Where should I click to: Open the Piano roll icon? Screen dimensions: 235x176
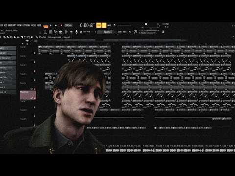(x=55, y=32)
